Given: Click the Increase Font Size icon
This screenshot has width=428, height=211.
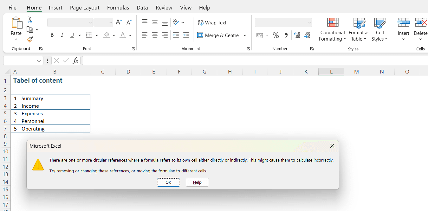Looking at the screenshot, I should click(x=119, y=22).
